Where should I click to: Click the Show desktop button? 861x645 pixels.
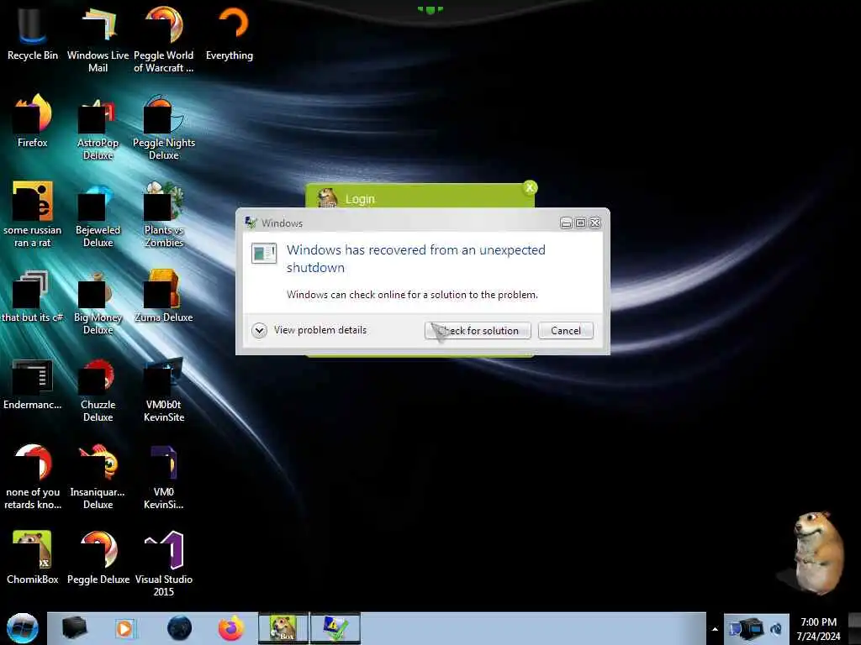point(854,628)
